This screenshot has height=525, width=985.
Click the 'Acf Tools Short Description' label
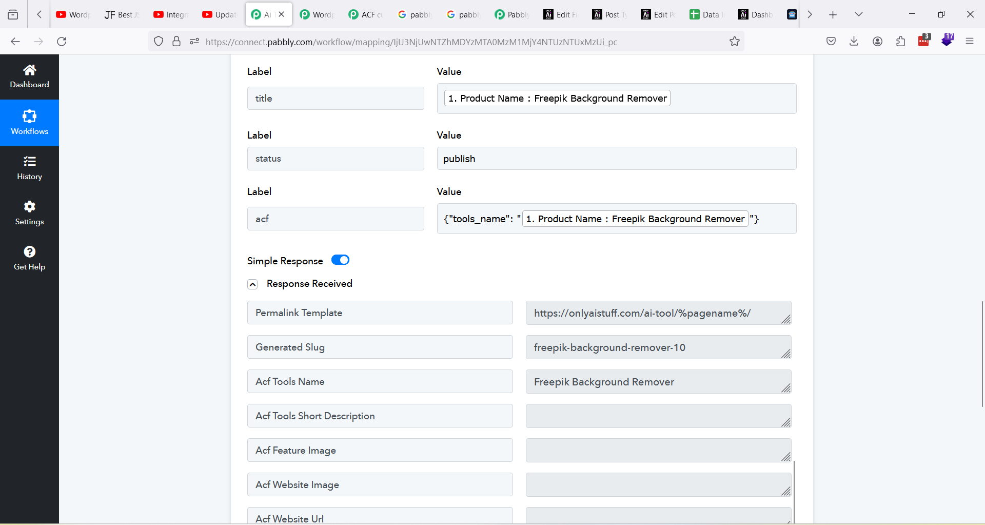[380, 416]
